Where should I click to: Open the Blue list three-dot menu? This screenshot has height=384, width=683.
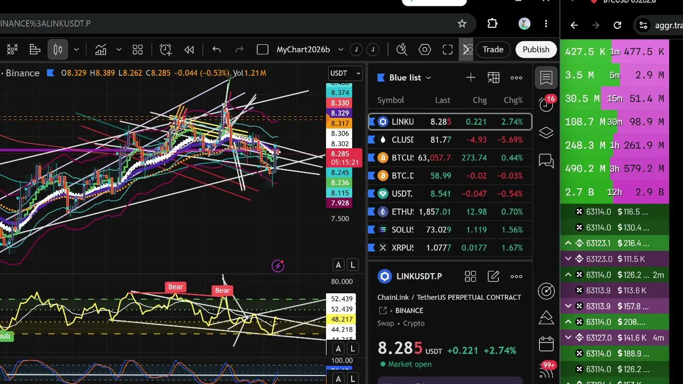click(517, 77)
